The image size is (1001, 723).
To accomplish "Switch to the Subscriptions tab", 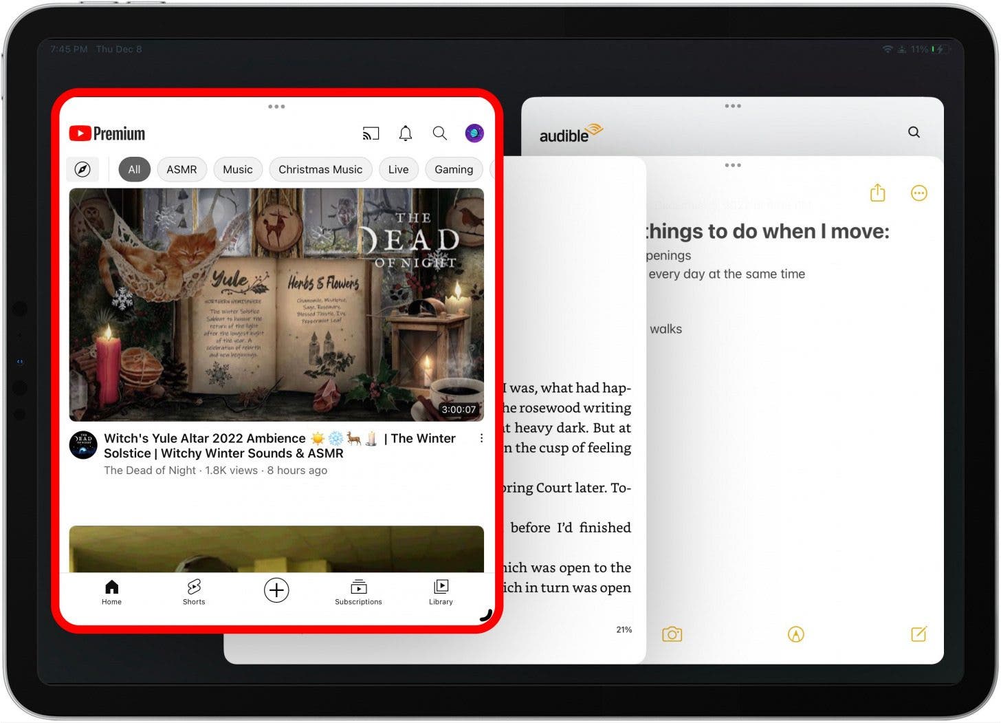I will tap(358, 592).
